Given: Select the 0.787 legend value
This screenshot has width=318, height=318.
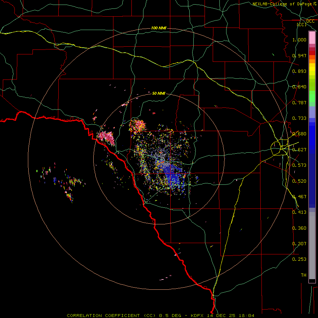Looking at the screenshot, I should click(x=299, y=102).
